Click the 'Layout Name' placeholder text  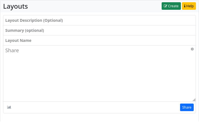pos(18,40)
